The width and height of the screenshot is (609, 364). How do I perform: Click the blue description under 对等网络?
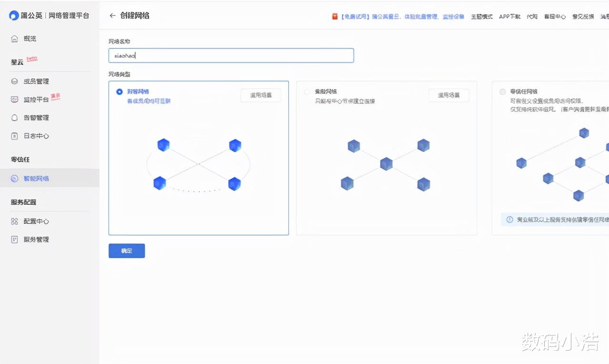point(148,101)
